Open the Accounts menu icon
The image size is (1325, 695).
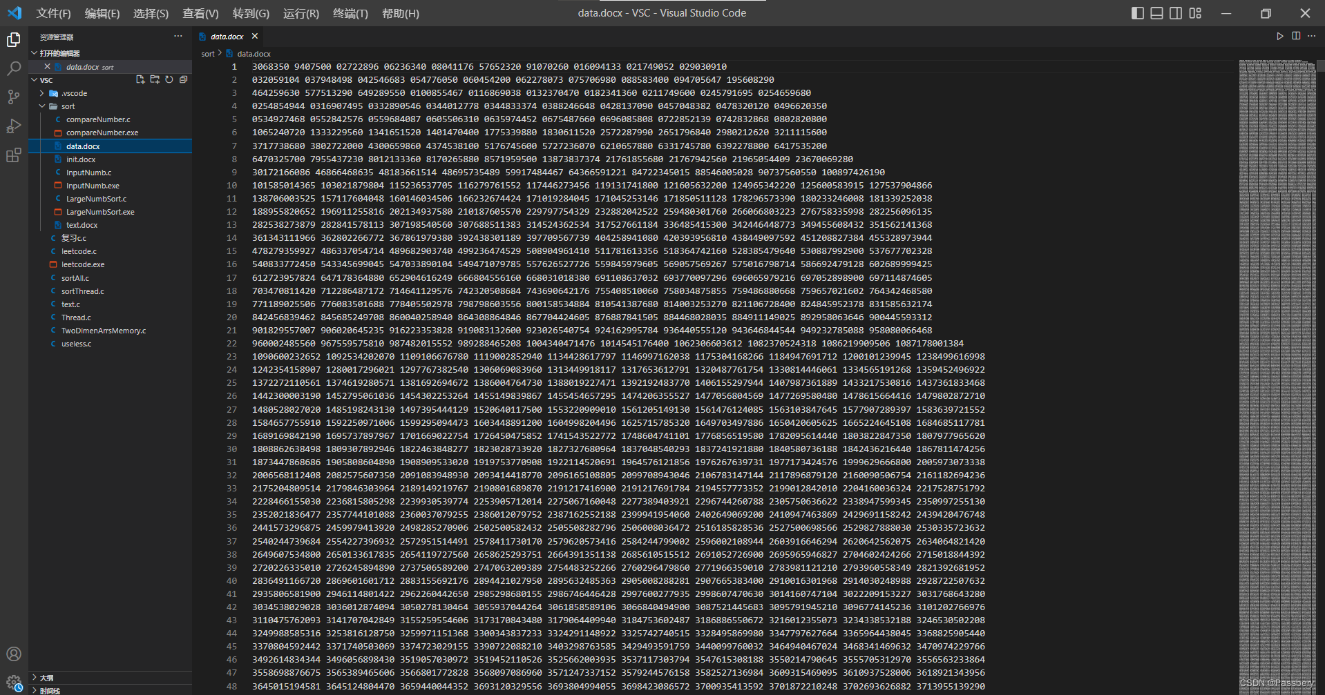coord(14,654)
